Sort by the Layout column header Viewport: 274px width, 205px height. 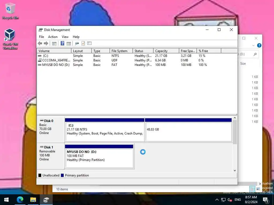(x=81, y=51)
